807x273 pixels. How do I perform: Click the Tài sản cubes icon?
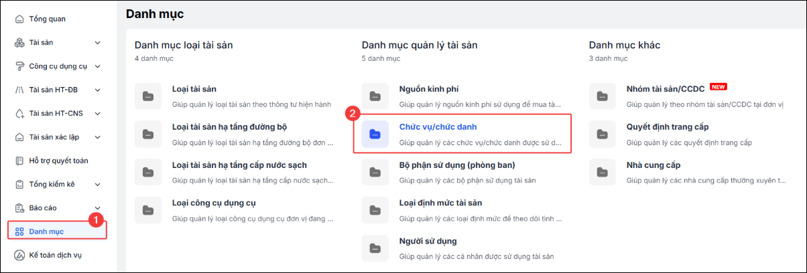(19, 43)
